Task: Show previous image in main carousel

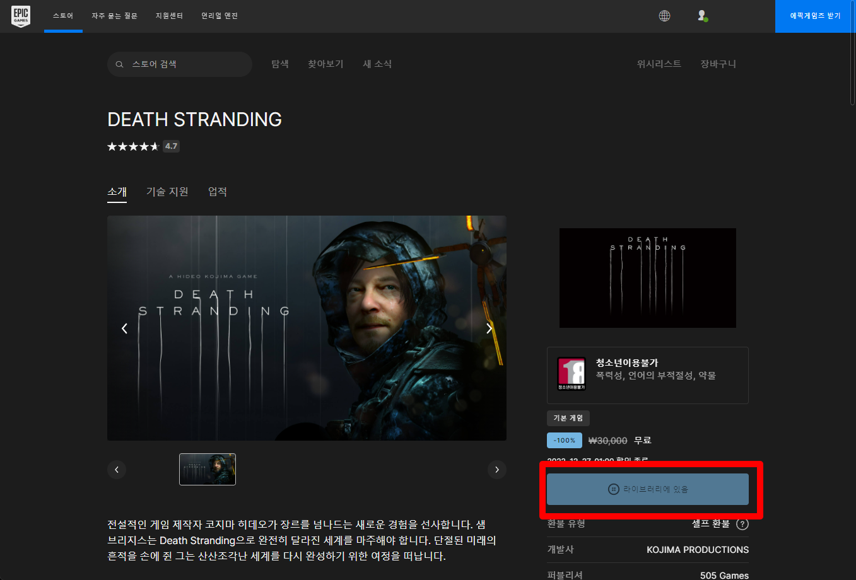Action: (124, 328)
